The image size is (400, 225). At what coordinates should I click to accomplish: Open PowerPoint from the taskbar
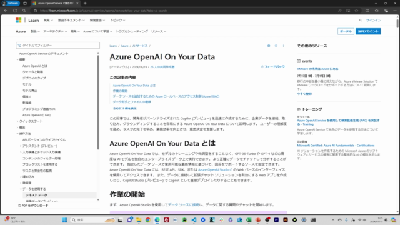[x=258, y=220]
